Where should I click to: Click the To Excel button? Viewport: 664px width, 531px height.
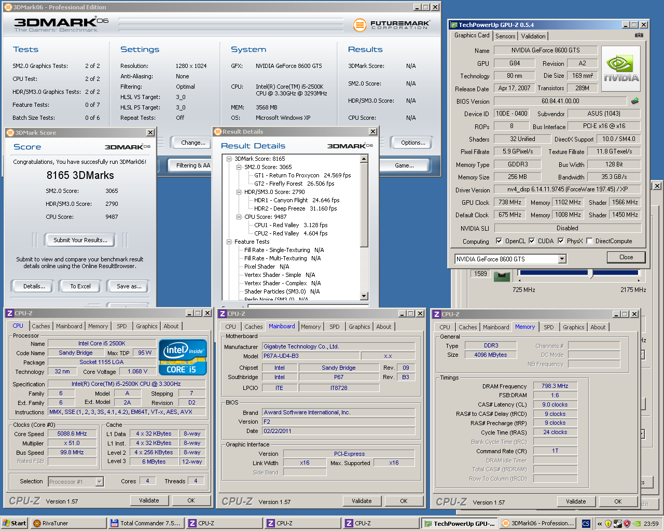coord(80,286)
